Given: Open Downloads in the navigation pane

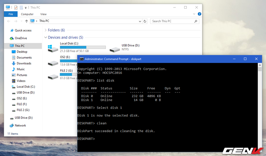Looking at the screenshot, I should [24, 63].
